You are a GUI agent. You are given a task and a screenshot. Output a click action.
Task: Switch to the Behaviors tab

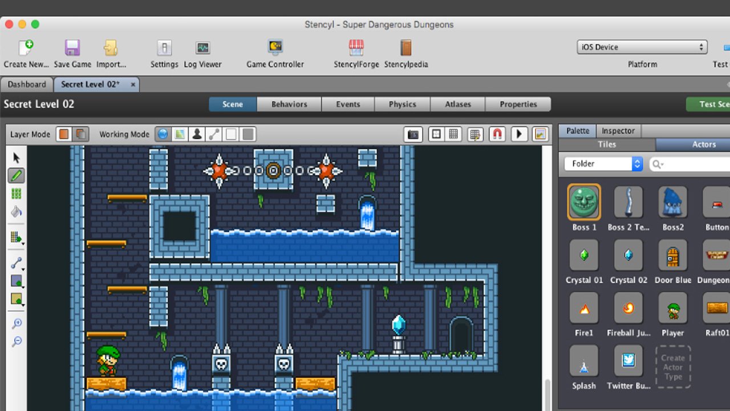(x=289, y=104)
